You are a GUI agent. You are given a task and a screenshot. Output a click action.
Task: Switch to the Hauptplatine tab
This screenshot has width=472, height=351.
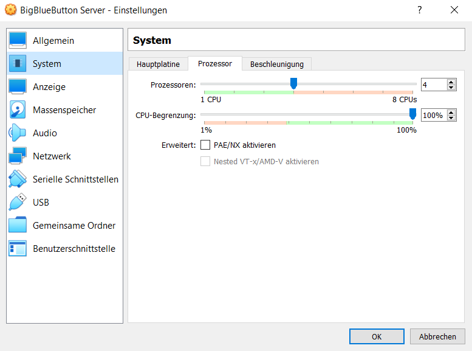coord(158,64)
